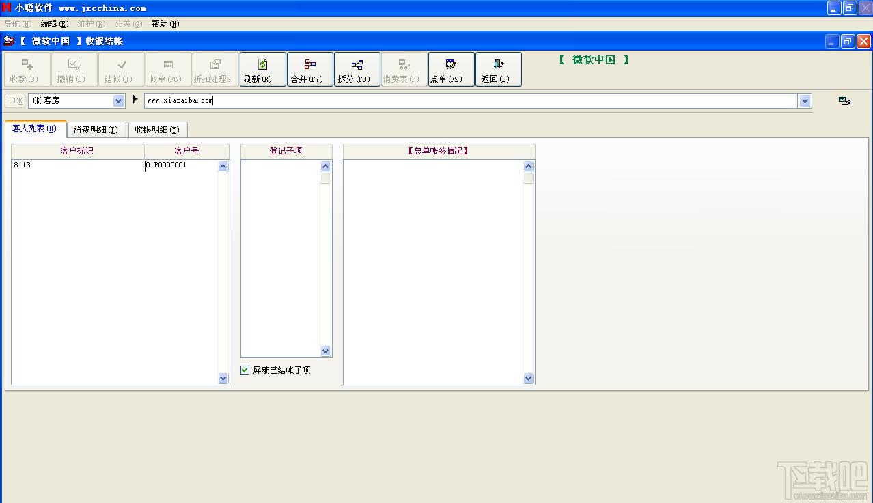Open the 维护 (R) menu

click(92, 24)
